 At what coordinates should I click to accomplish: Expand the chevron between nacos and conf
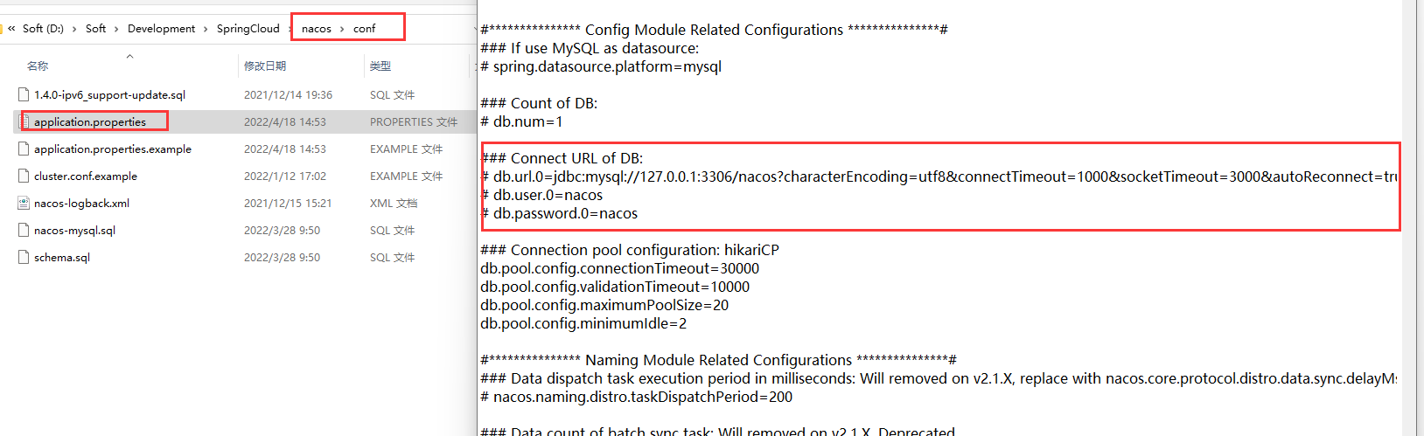coord(342,29)
